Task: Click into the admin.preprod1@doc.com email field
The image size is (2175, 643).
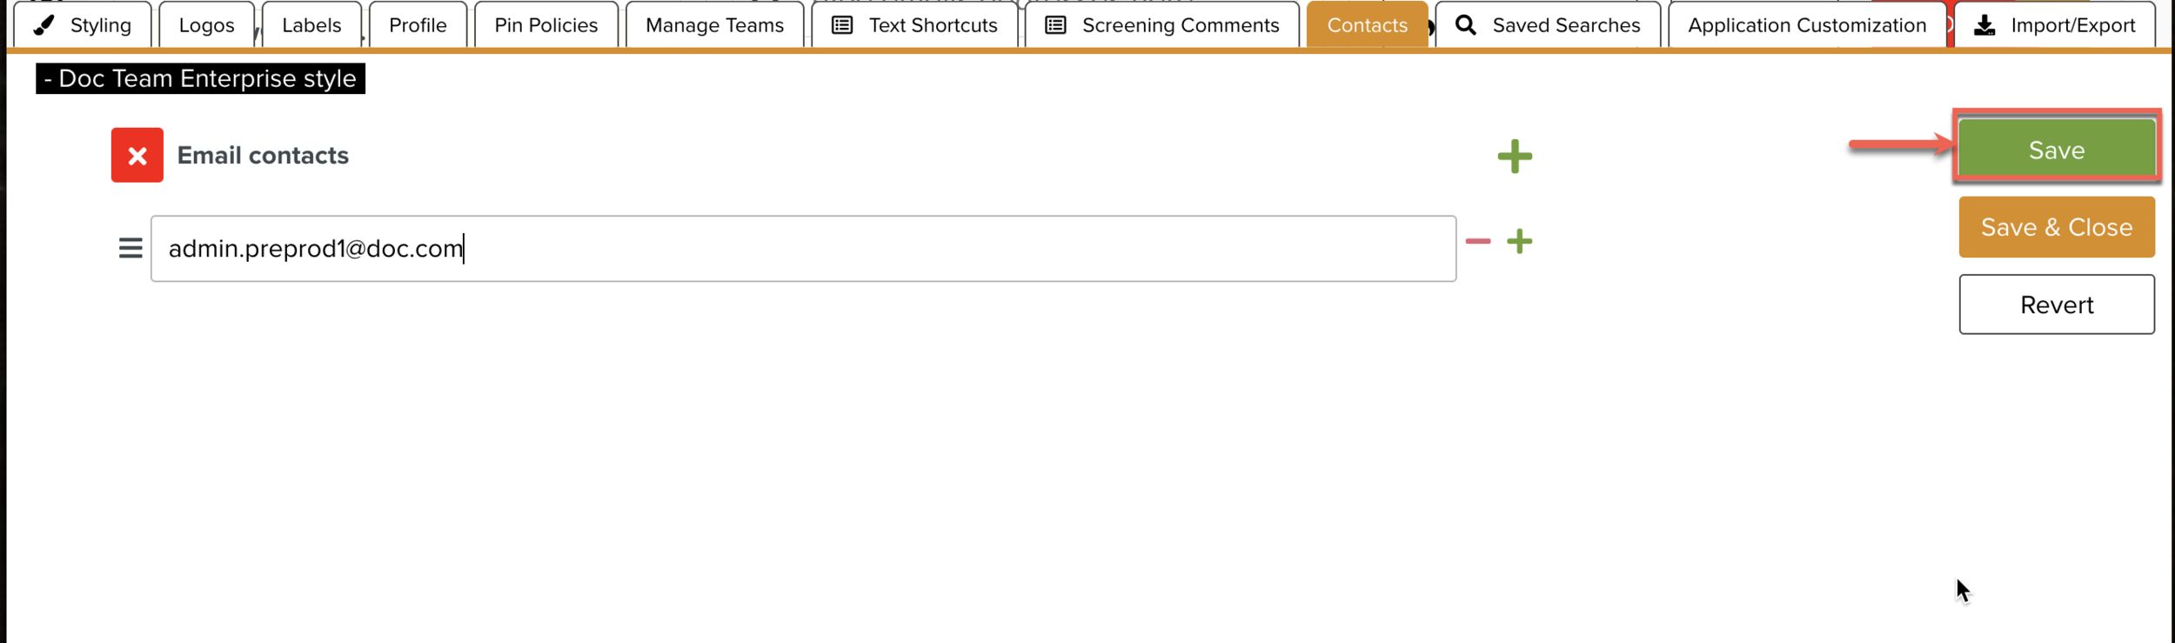Action: tap(802, 249)
